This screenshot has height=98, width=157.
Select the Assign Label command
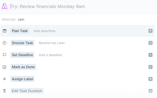coord(78,79)
